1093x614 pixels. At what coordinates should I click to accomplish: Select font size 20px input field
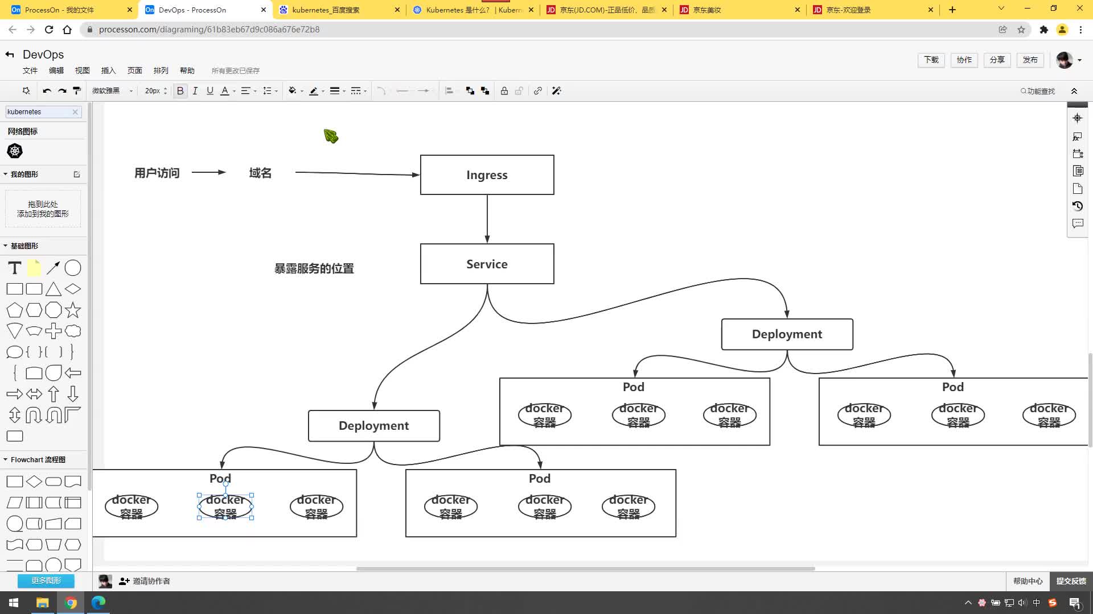(153, 90)
